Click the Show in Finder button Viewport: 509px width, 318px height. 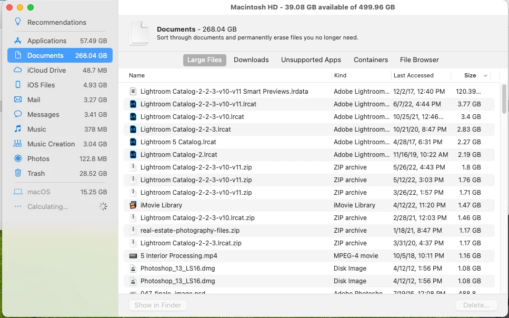(x=158, y=305)
